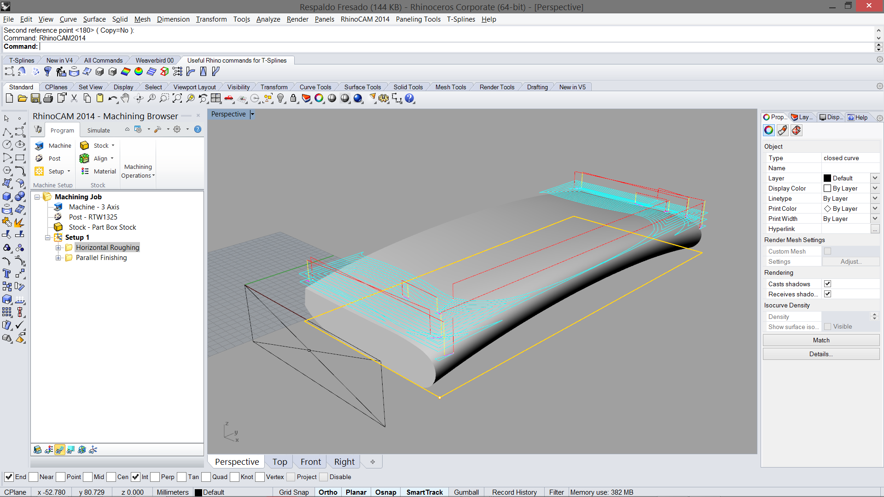884x497 pixels.
Task: Uncheck the Casts shadows checkbox
Action: 827,284
